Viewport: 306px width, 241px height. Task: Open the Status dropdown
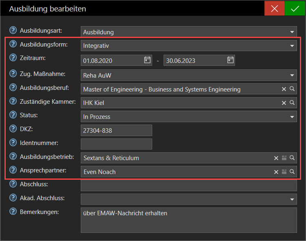click(x=292, y=117)
